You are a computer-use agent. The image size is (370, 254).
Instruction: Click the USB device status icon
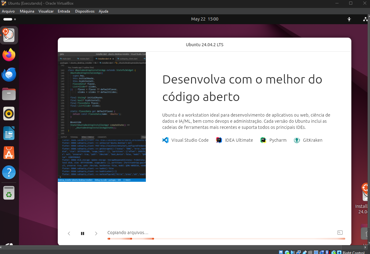(x=304, y=252)
